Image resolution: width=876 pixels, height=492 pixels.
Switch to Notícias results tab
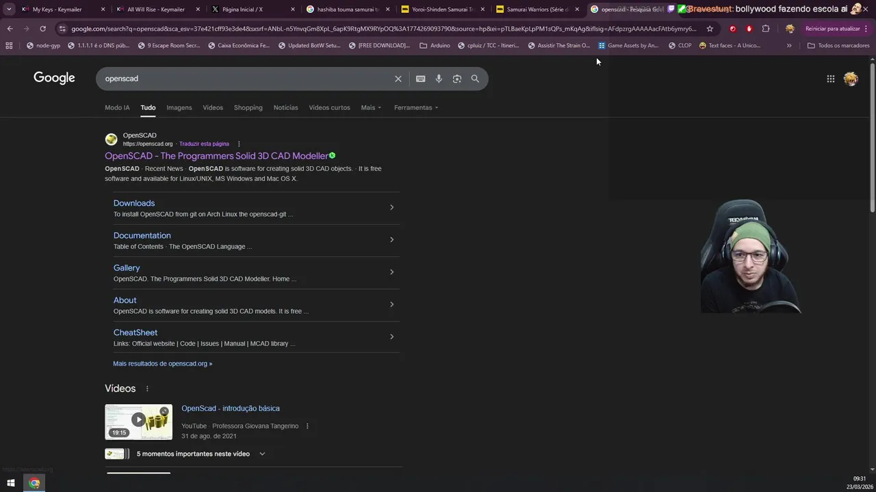[285, 107]
